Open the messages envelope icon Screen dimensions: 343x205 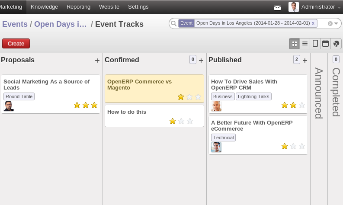click(277, 7)
